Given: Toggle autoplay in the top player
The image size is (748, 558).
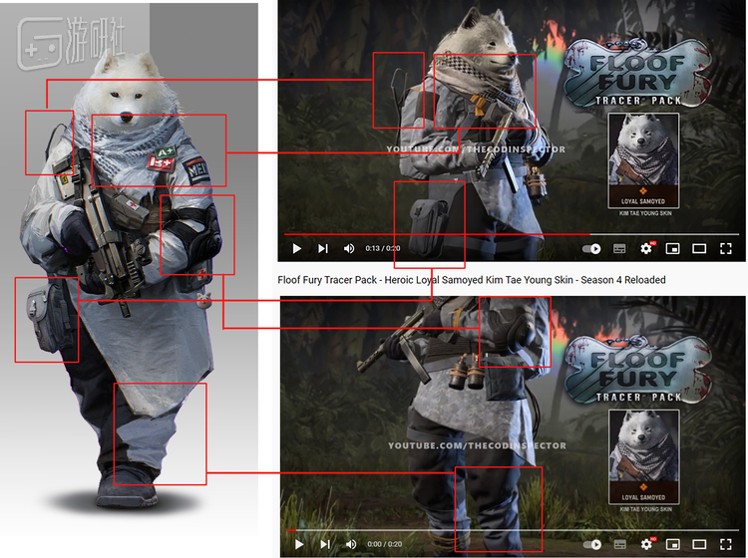Looking at the screenshot, I should pyautogui.click(x=591, y=248).
